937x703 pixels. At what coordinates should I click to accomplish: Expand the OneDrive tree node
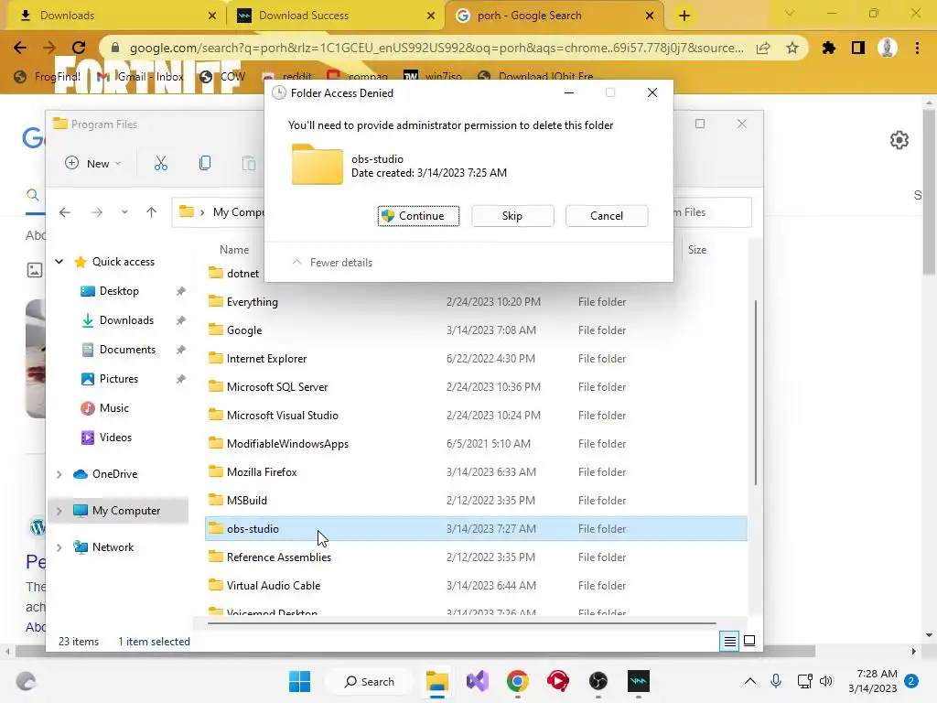coord(59,474)
